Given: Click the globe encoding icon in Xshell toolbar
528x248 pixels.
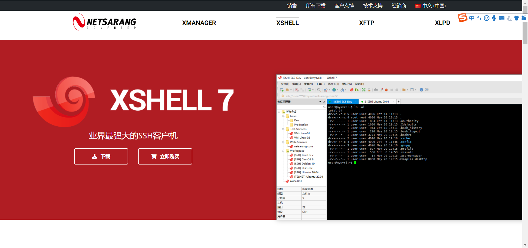Looking at the screenshot, I should coord(334,90).
